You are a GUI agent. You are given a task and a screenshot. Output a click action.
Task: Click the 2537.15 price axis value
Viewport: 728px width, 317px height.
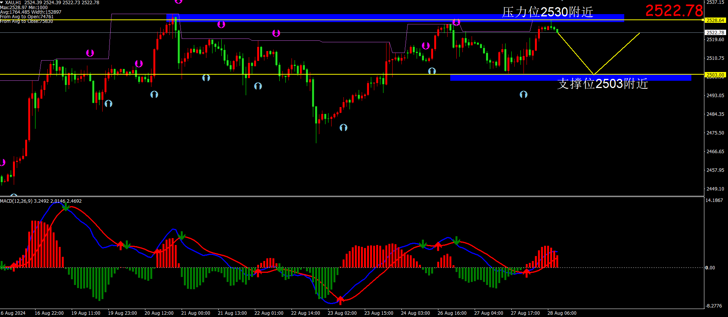[715, 2]
